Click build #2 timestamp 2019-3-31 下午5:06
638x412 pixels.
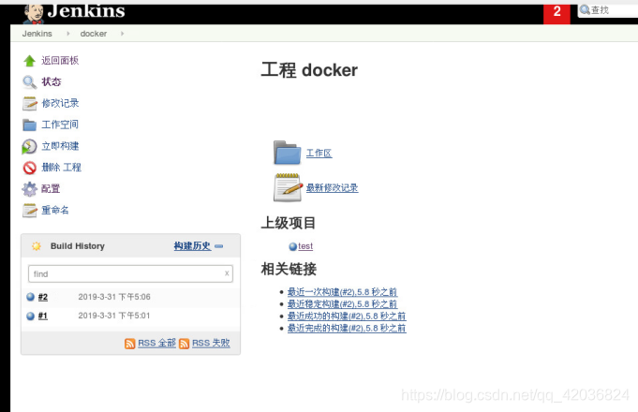point(114,297)
